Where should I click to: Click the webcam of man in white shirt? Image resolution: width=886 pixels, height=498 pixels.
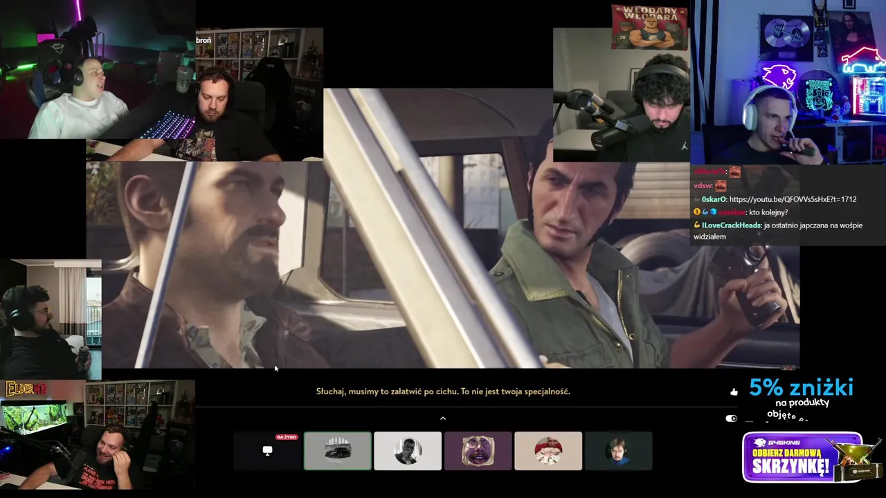(x=97, y=69)
